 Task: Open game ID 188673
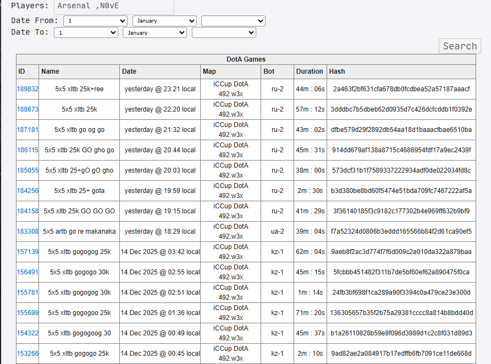coord(27,109)
